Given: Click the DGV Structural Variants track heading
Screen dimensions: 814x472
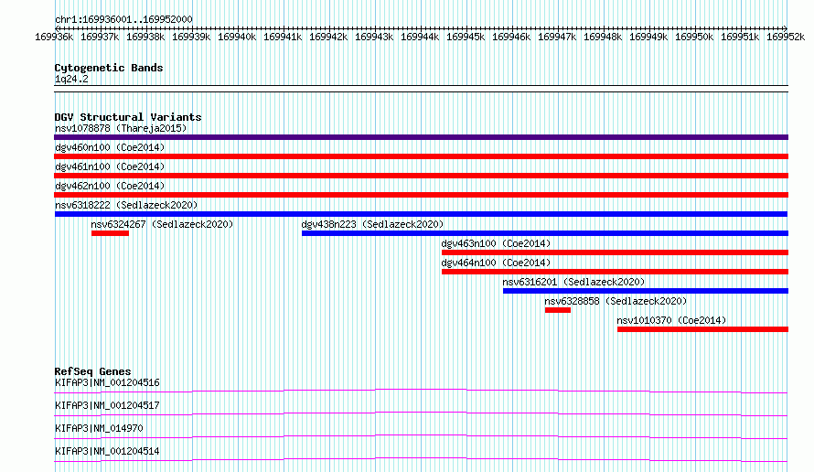Looking at the screenshot, I should 128,117.
